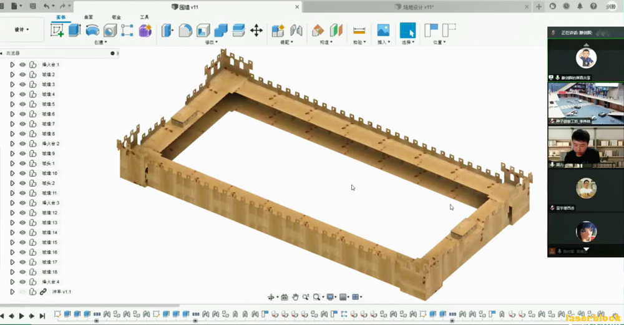
Task: Open the 检验 dropdown menu
Action: click(359, 42)
